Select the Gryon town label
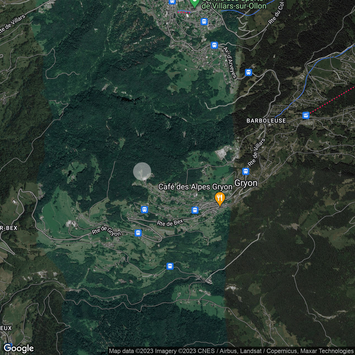The height and width of the screenshot is (355, 355). click(x=246, y=183)
